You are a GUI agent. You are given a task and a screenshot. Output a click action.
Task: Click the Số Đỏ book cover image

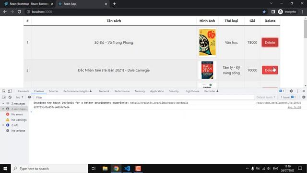click(207, 42)
